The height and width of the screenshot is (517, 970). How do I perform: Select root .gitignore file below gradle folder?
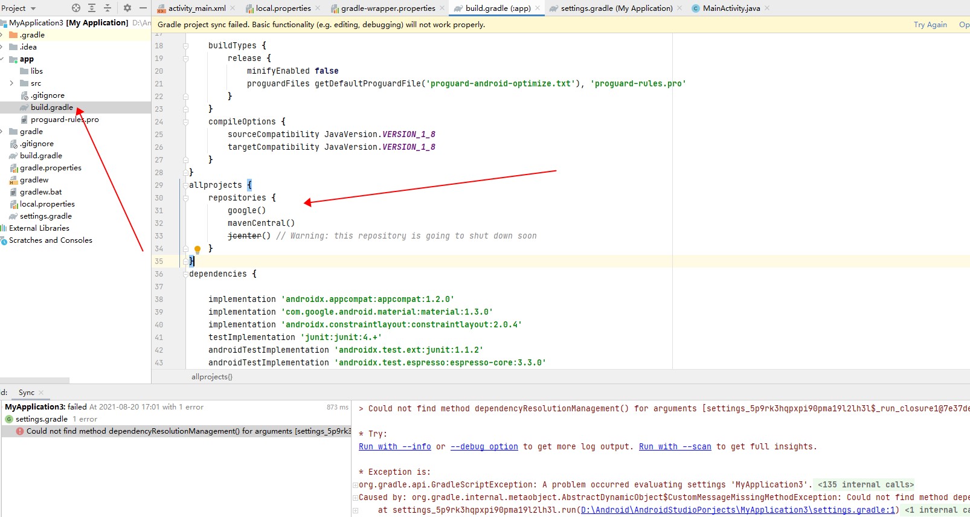click(x=36, y=143)
